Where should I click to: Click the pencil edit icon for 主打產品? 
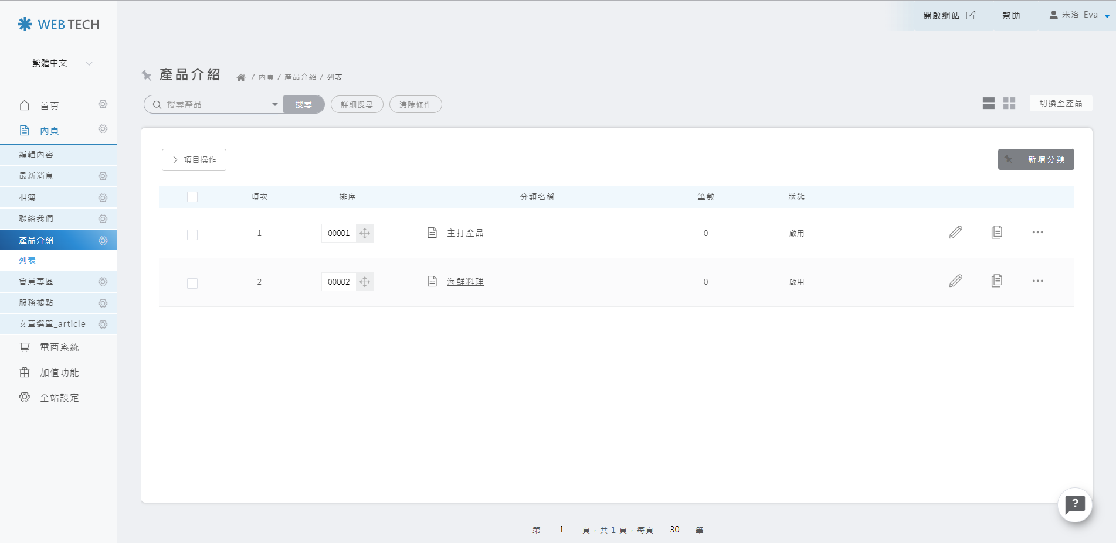click(955, 233)
